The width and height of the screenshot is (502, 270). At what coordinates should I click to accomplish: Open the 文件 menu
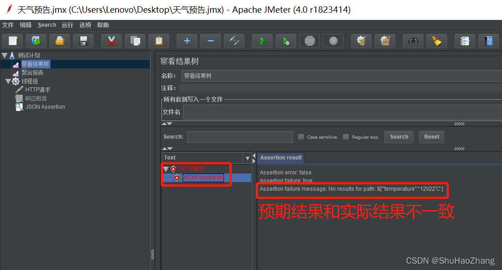point(8,25)
